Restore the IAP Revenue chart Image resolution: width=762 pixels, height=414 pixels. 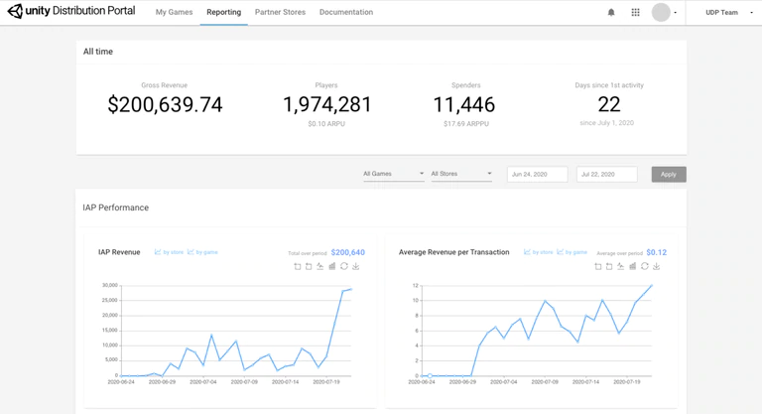pos(344,266)
